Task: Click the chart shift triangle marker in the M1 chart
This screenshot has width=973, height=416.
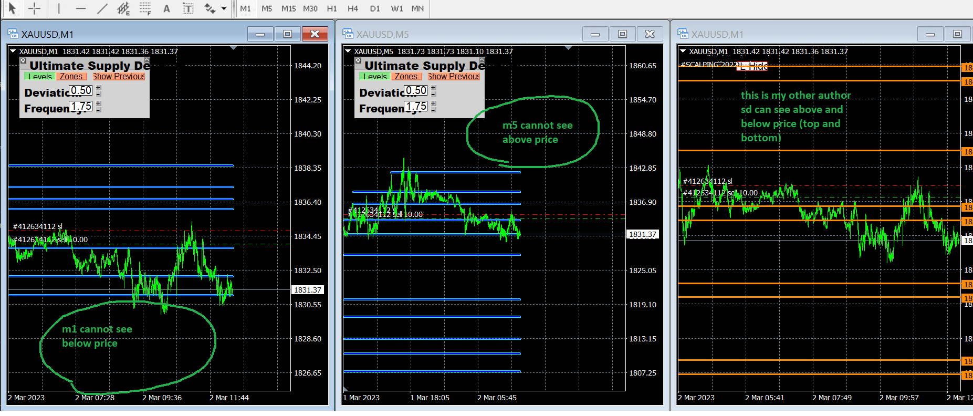Action: point(234,48)
